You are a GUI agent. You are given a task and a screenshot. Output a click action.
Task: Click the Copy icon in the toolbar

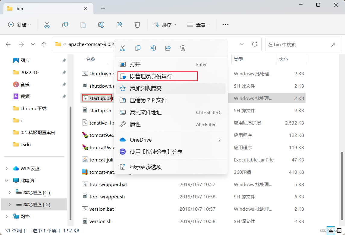click(65, 25)
